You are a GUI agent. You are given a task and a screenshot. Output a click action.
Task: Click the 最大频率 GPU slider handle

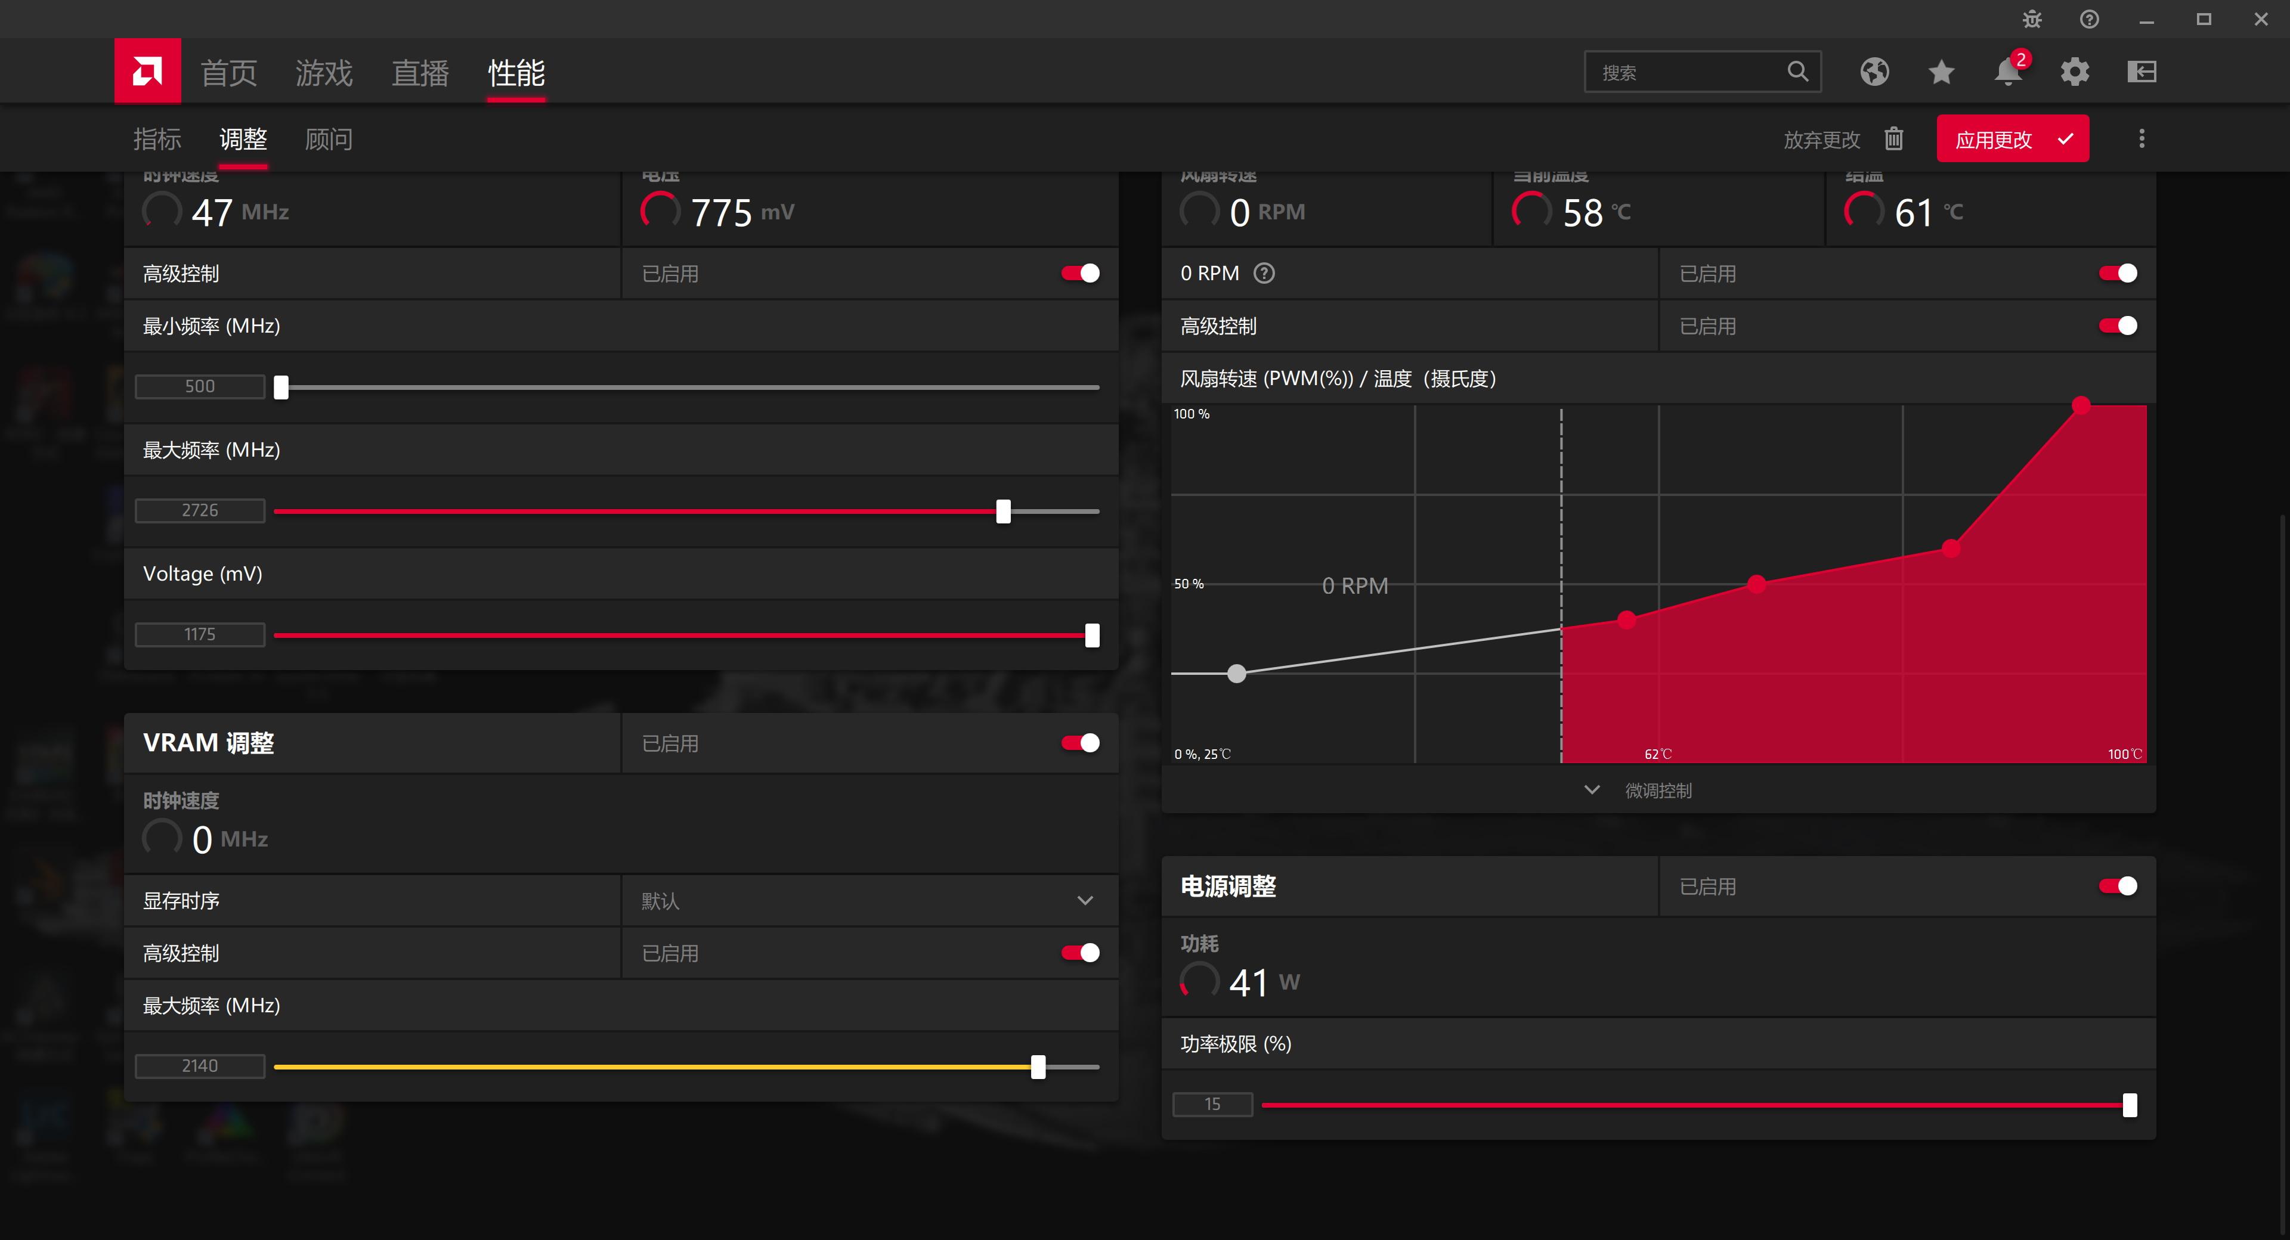click(1004, 511)
